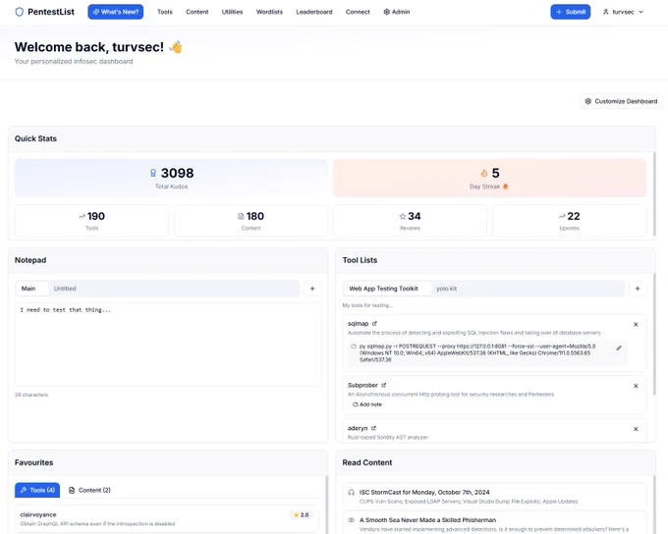
Task: Click the Total Kudos 3098 card
Action: click(x=171, y=178)
